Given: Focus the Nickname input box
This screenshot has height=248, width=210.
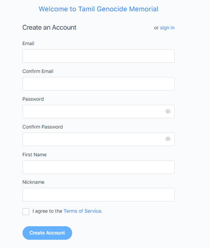Looking at the screenshot, I should coord(98,195).
